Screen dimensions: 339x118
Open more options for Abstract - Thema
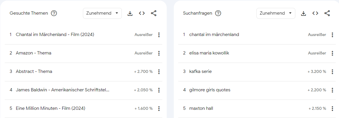pos(159,72)
